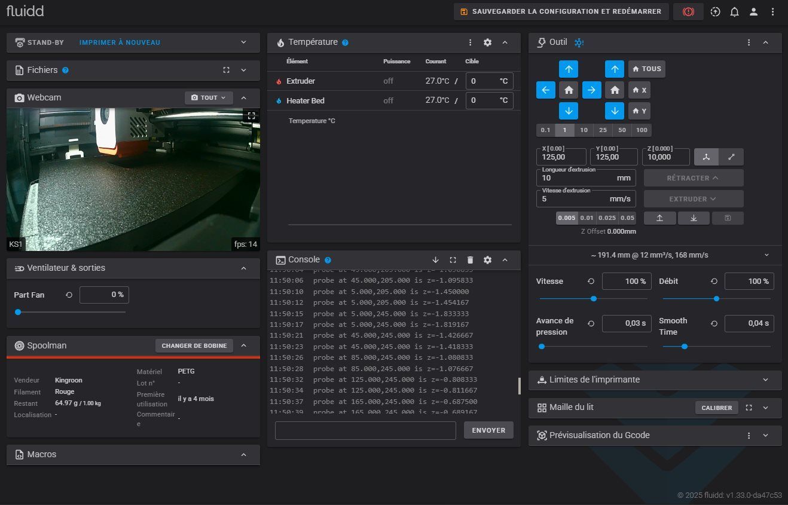Click the Vitesse speed slider handle
This screenshot has width=788, height=505.
point(593,299)
